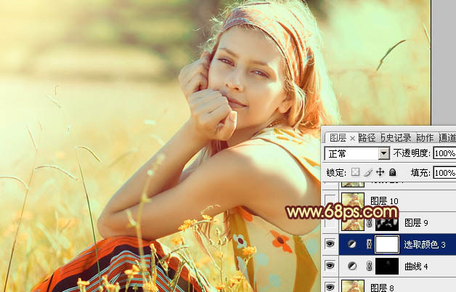Screen dimensions: 456x292
Task: Select the mask thumbnail of 图层 9
Action: (x=387, y=223)
